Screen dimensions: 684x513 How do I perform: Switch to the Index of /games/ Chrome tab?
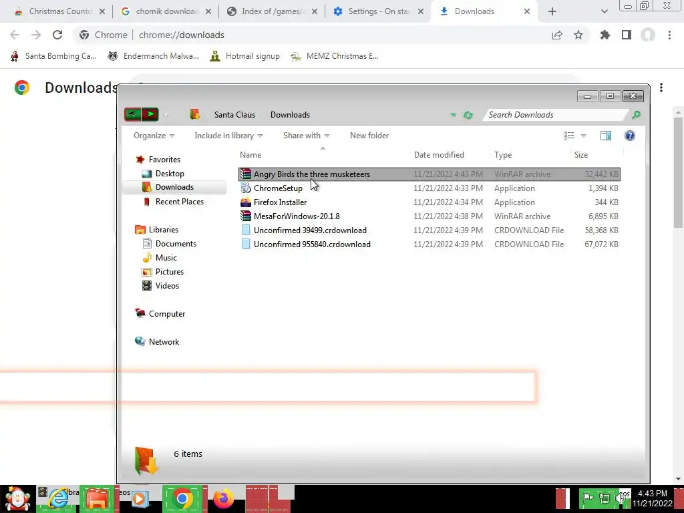coord(273,11)
